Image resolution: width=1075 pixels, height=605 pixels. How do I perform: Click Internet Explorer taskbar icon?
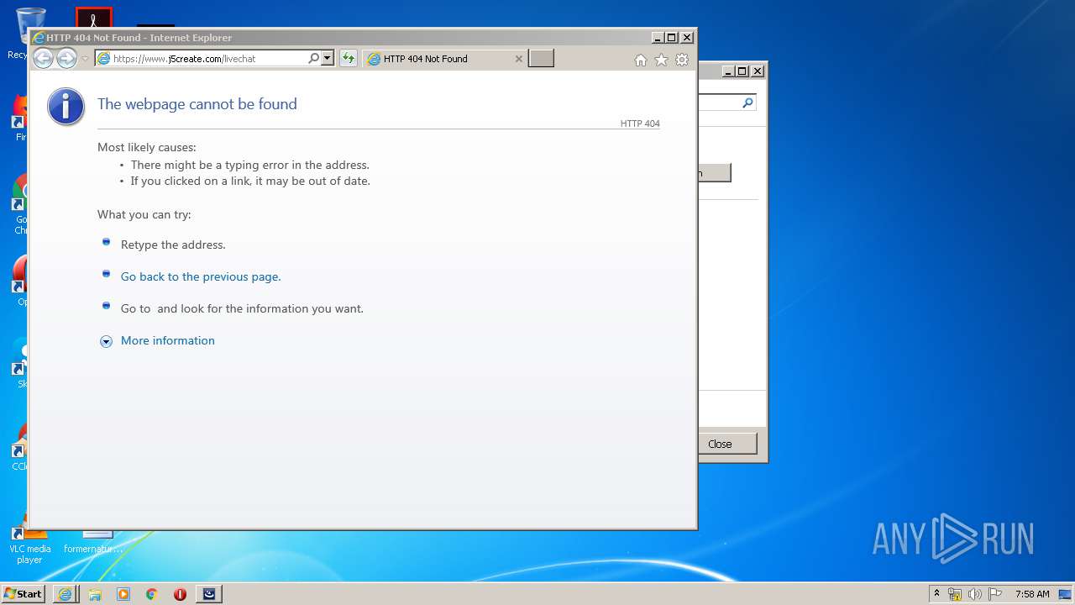pyautogui.click(x=65, y=594)
